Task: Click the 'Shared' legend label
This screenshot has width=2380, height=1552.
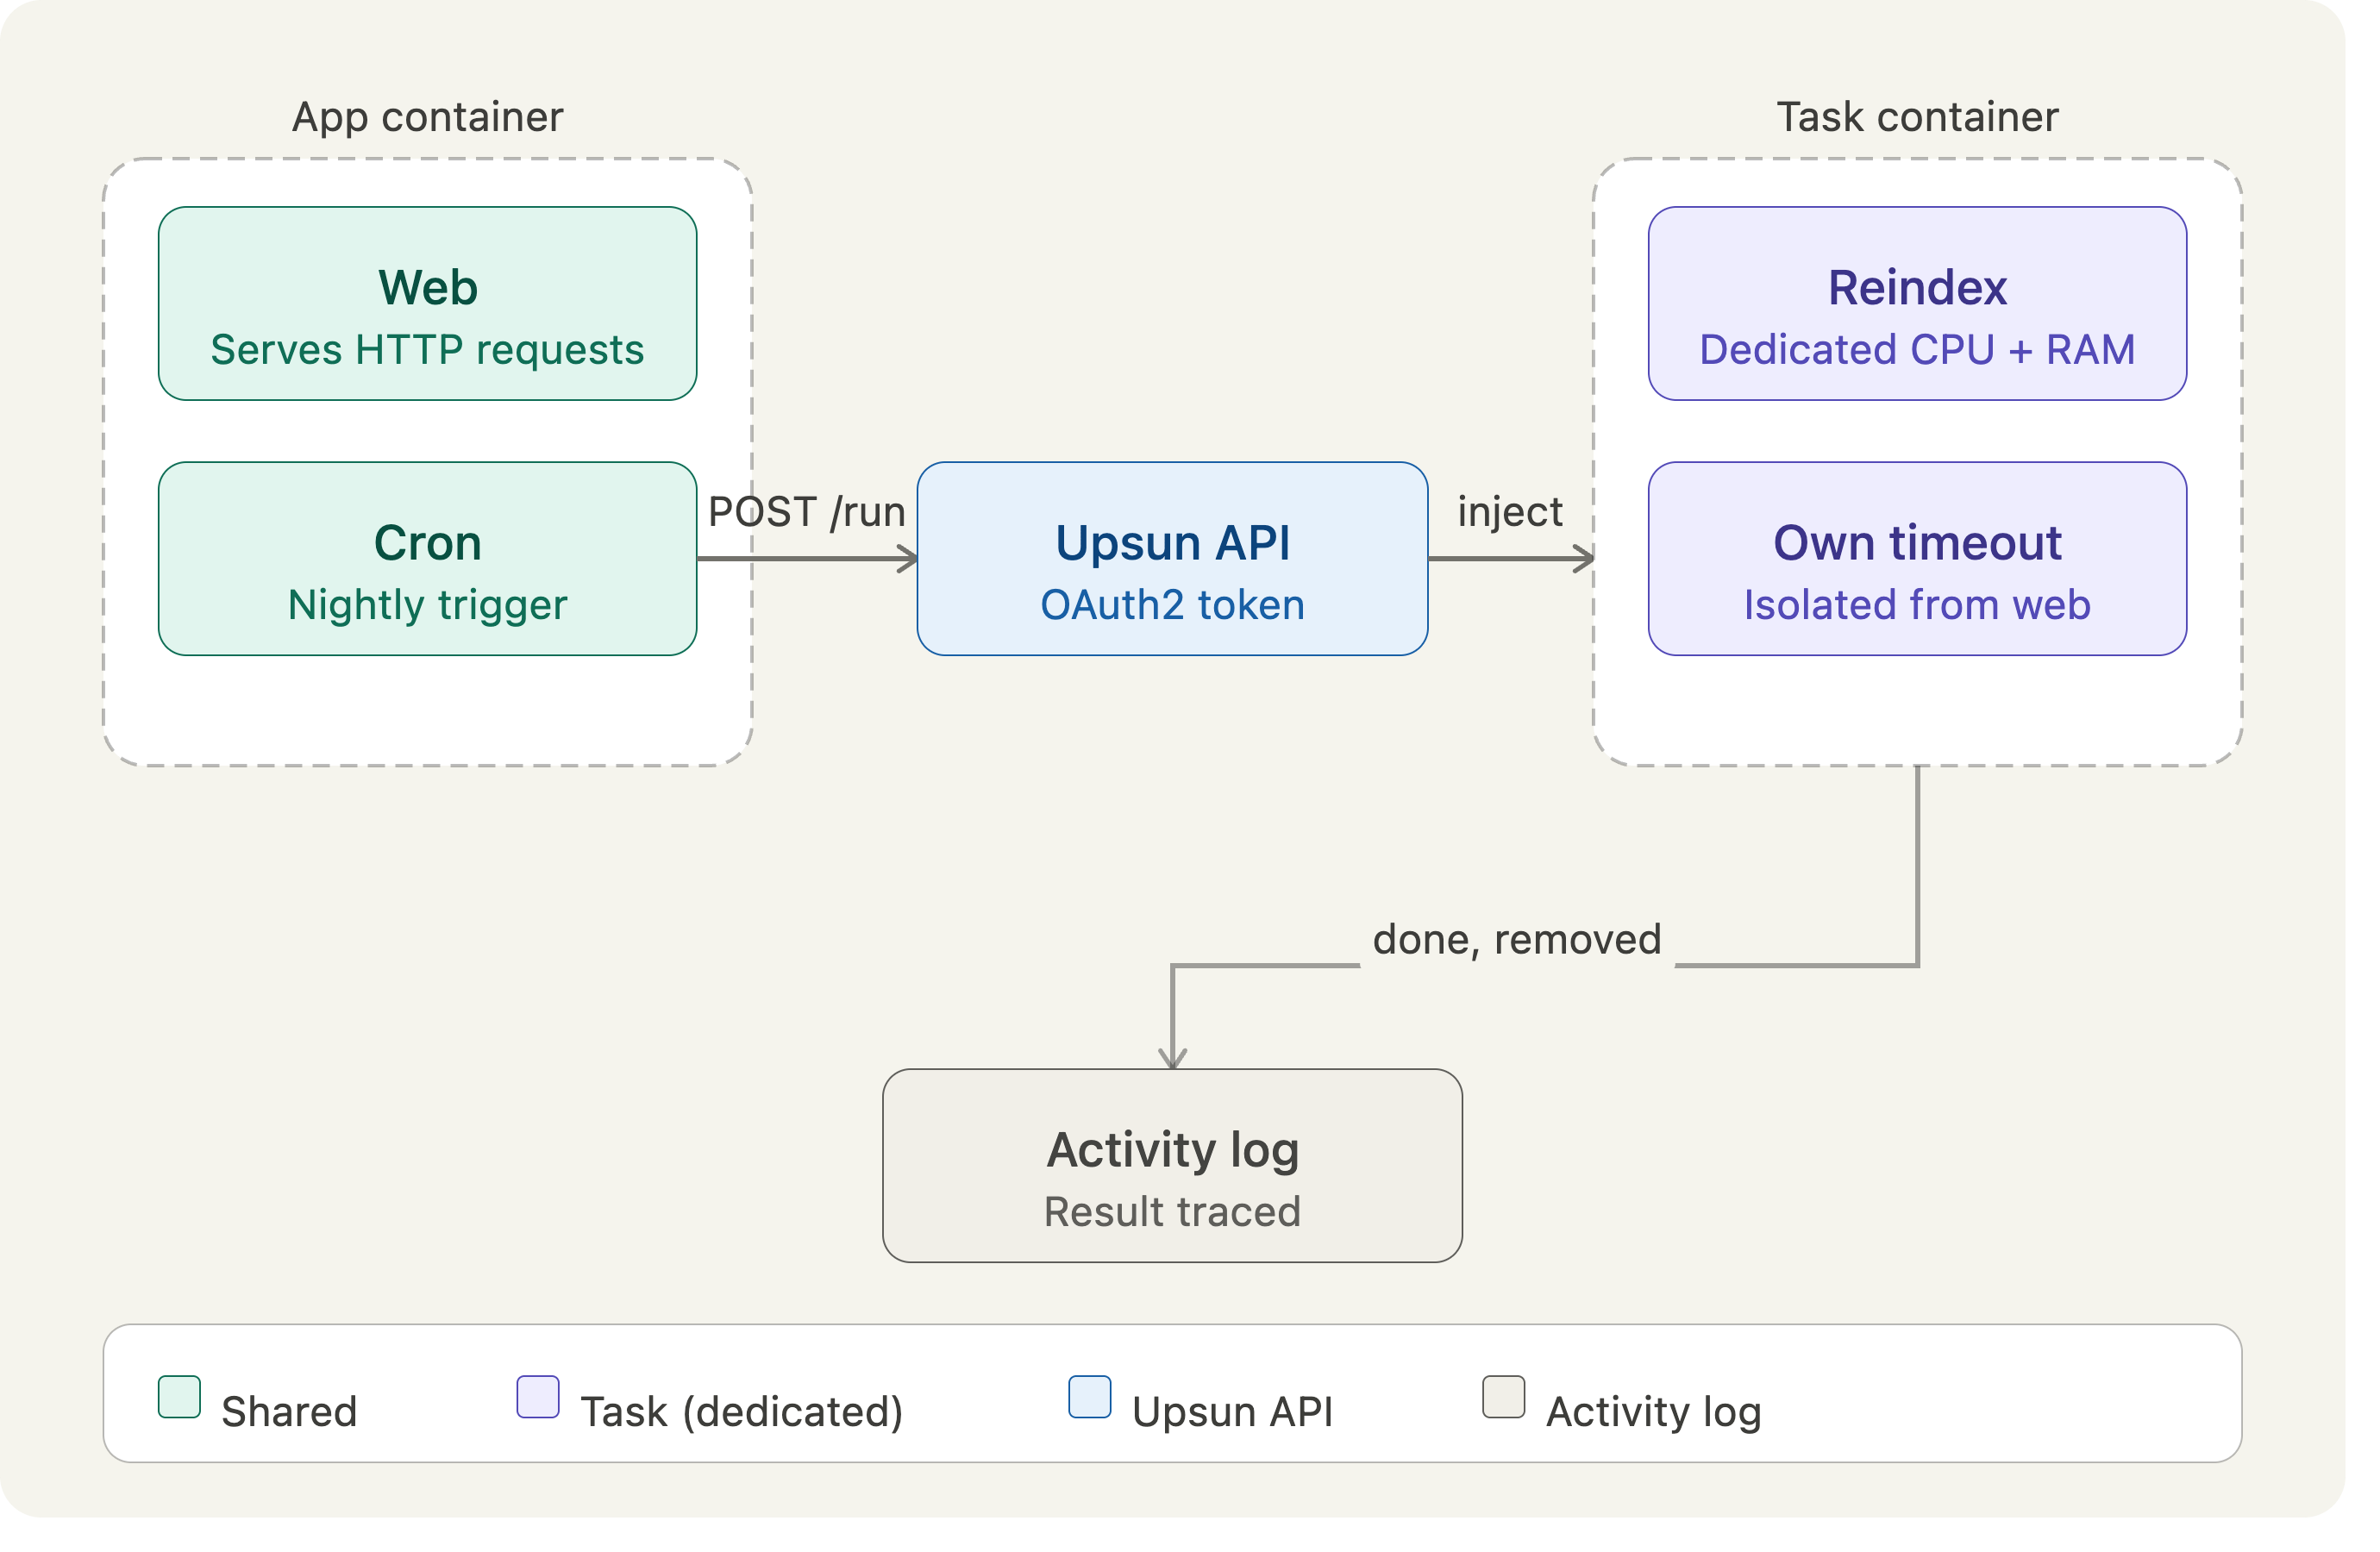Action: coord(289,1412)
